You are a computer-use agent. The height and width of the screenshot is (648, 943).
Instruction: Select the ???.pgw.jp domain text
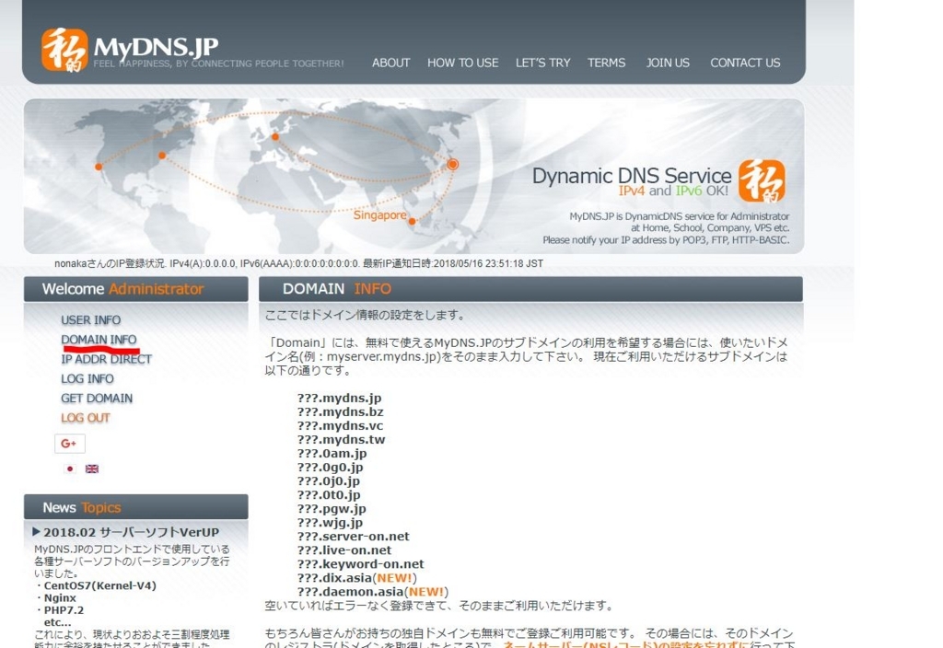coord(332,508)
